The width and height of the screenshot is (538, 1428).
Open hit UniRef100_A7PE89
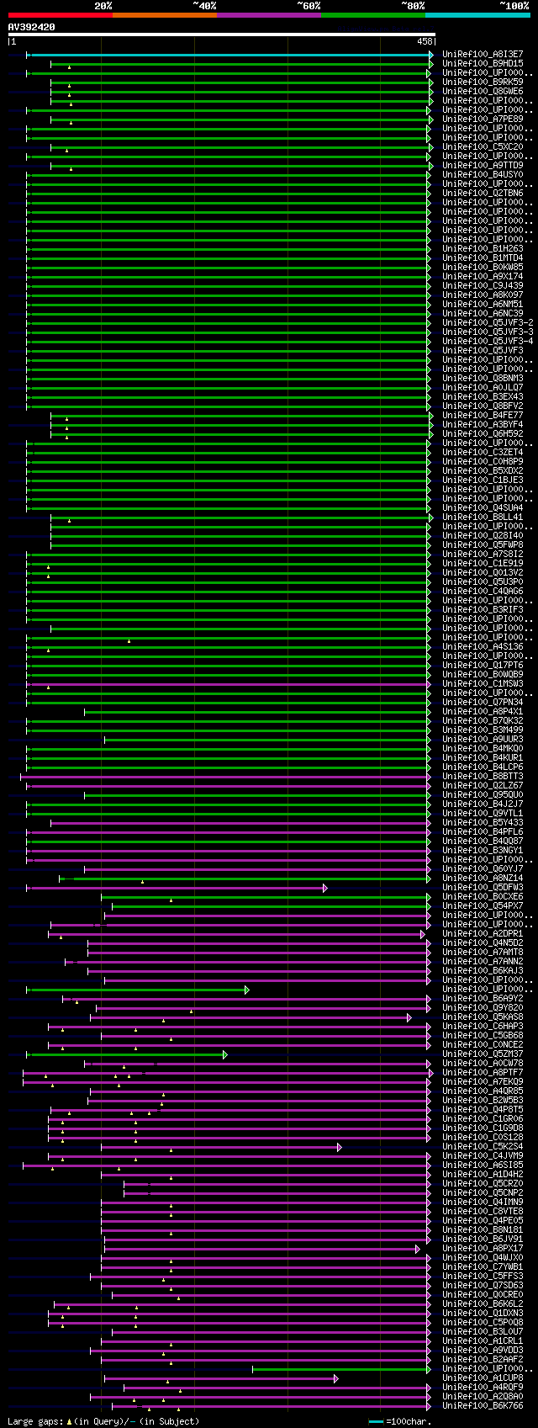(x=483, y=119)
